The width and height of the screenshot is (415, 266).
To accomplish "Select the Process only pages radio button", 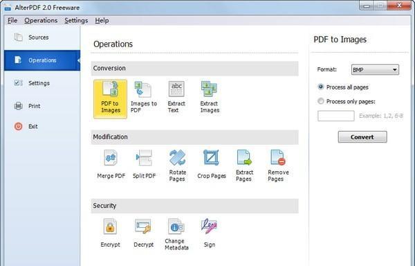I will pyautogui.click(x=321, y=101).
